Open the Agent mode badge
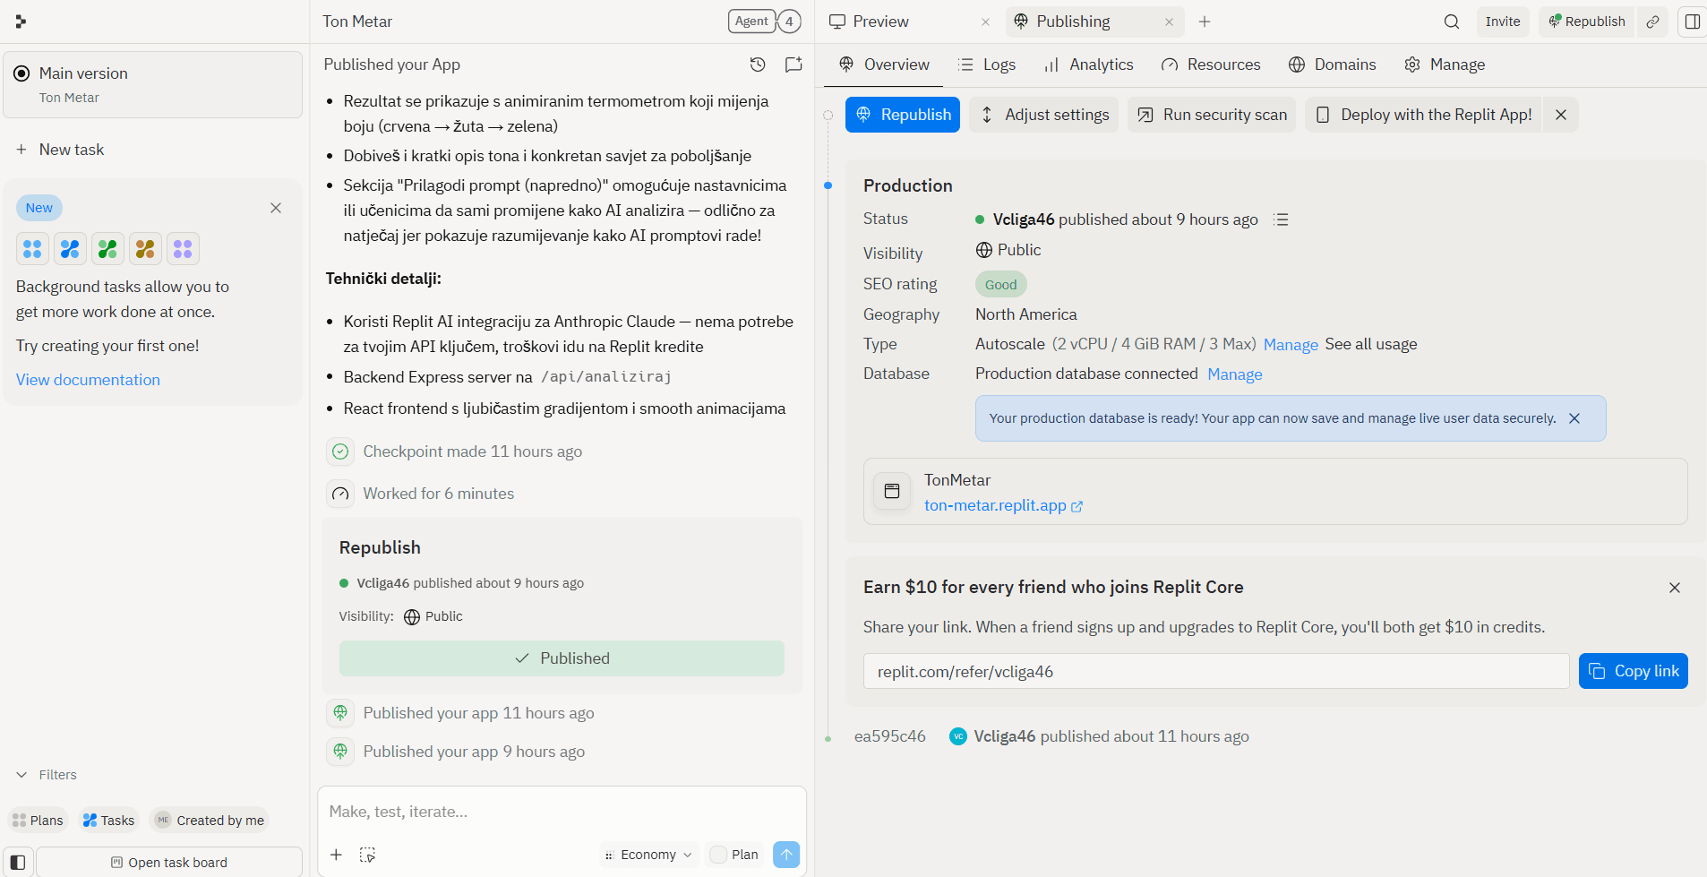The width and height of the screenshot is (1707, 877). pyautogui.click(x=751, y=21)
